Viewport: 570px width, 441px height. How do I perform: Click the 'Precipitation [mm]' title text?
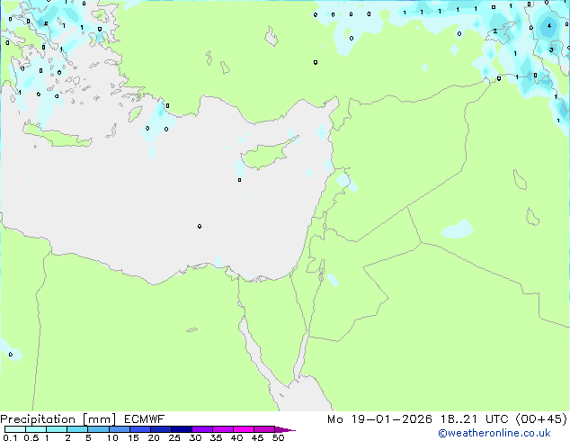[58, 419]
